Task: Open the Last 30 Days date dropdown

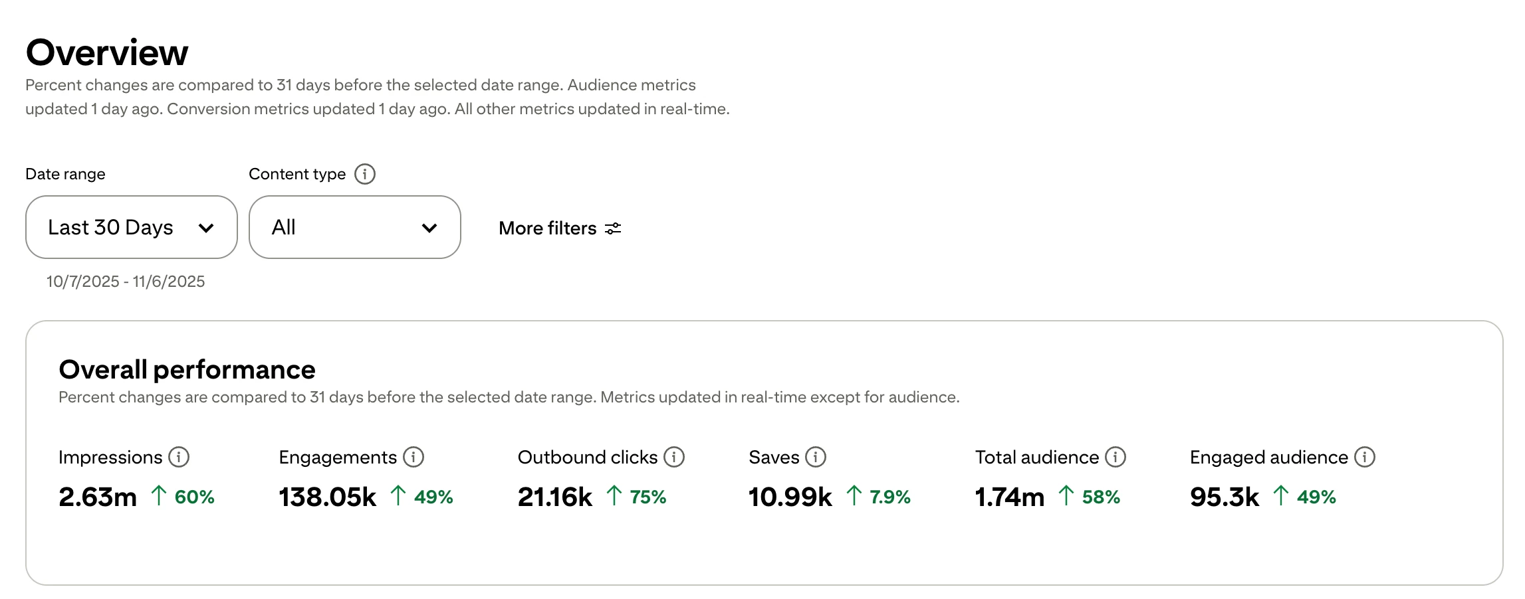Action: coord(132,227)
